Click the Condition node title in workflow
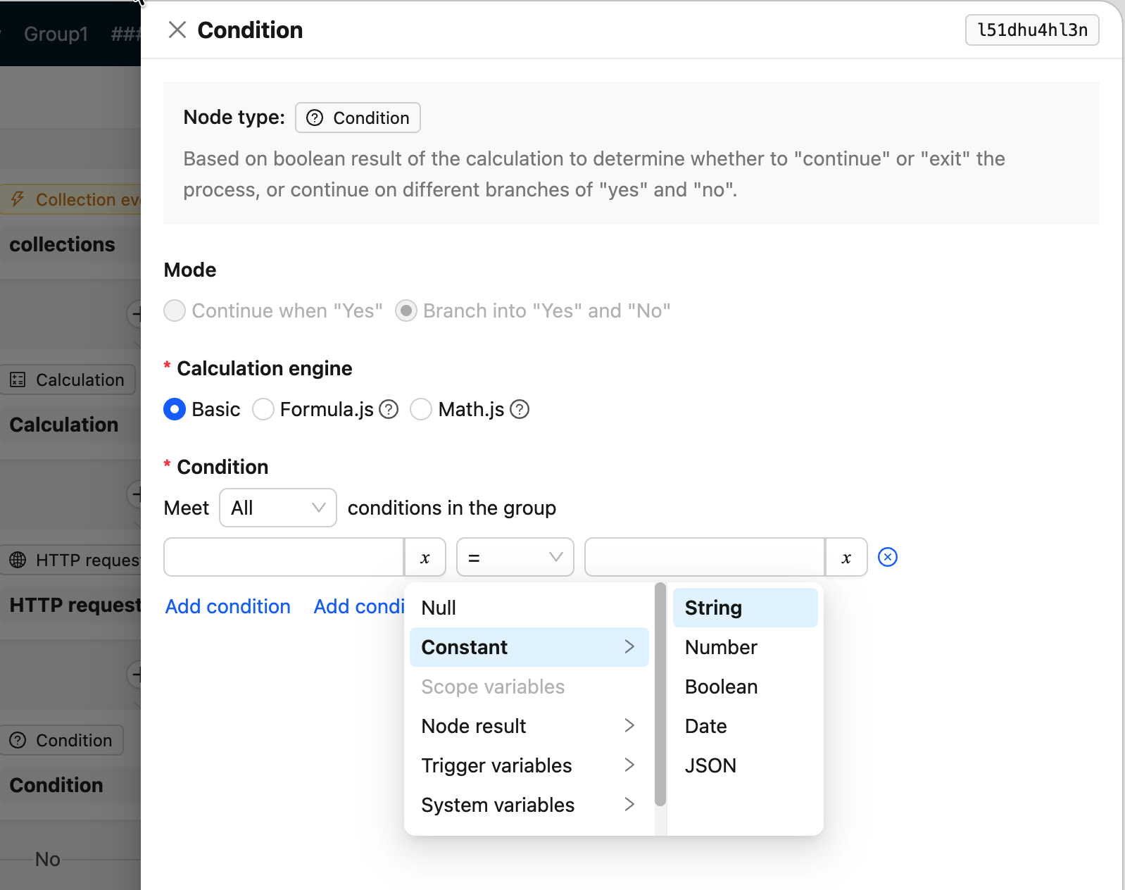The width and height of the screenshot is (1125, 890). point(56,785)
